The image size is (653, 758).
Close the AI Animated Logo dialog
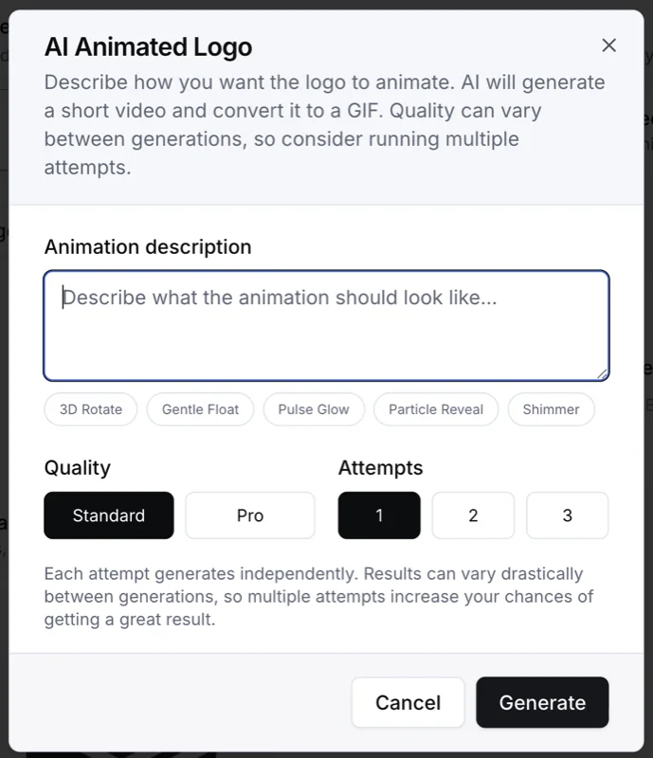(609, 45)
